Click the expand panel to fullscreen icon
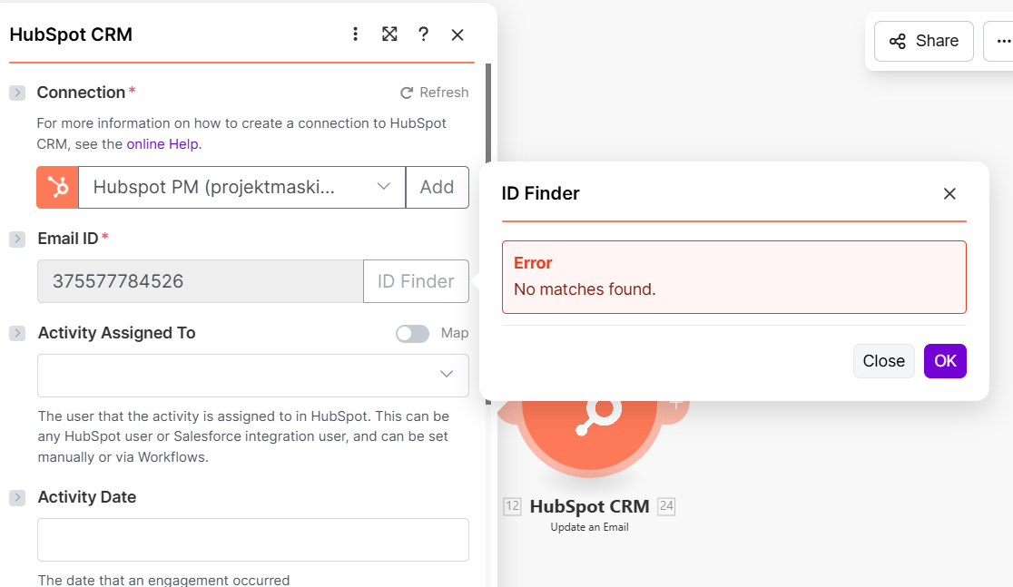Image resolution: width=1013 pixels, height=587 pixels. [389, 34]
